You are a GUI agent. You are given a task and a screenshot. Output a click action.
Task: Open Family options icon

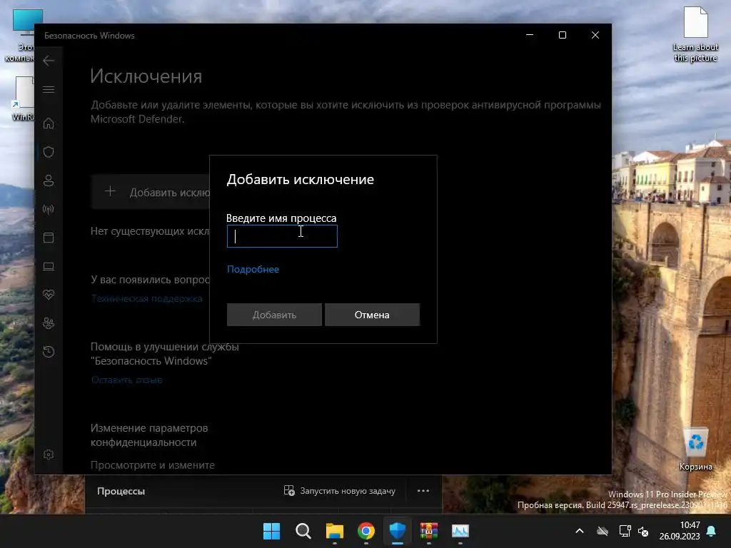[49, 323]
